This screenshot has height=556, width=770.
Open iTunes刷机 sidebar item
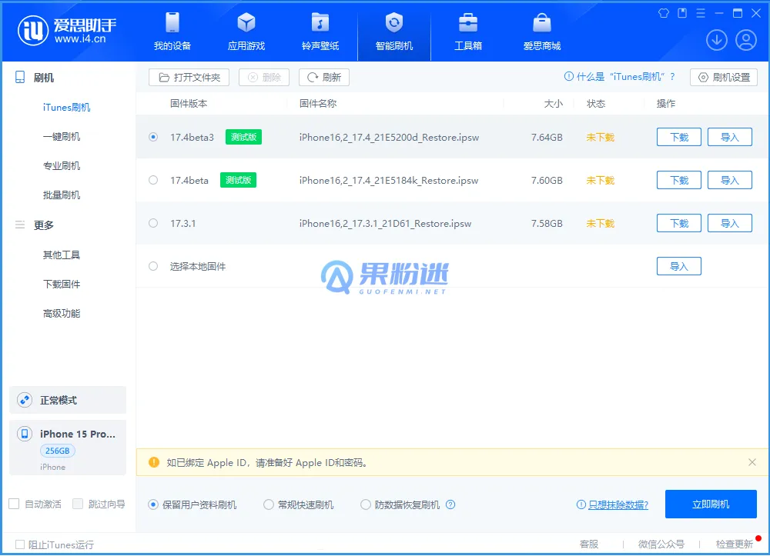[x=66, y=108]
